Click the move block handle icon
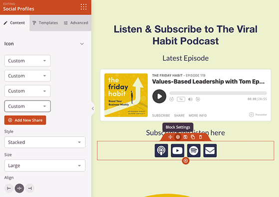This screenshot has height=197, width=279. point(170,137)
